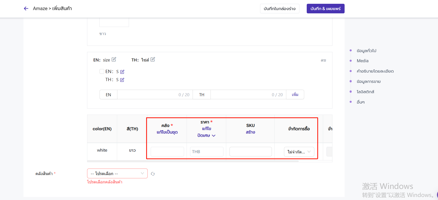The image size is (438, 200).
Task: Jump to ข้อมูลทั่วไป section
Action: coord(366,51)
